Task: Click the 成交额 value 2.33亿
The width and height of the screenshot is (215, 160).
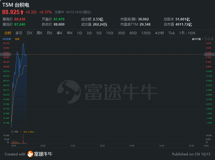Action: (98, 19)
